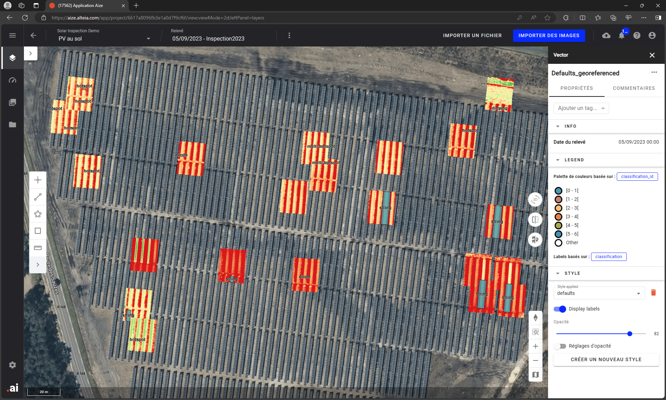Open the media gallery sidebar icon
This screenshot has width=666, height=400.
(12, 102)
